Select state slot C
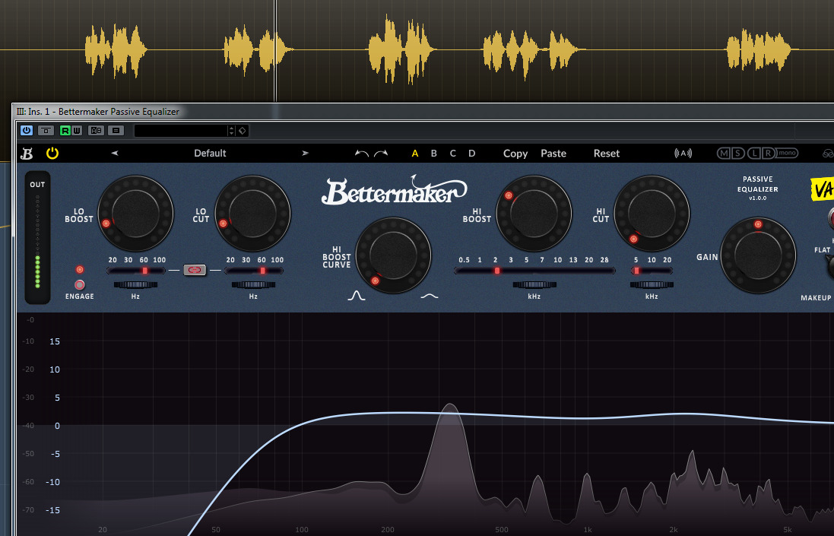The height and width of the screenshot is (536, 834). coord(452,153)
